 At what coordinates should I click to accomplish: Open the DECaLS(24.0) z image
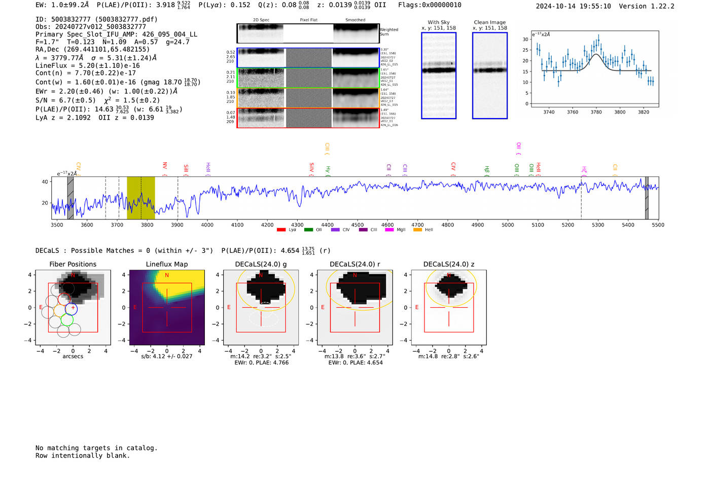point(449,308)
